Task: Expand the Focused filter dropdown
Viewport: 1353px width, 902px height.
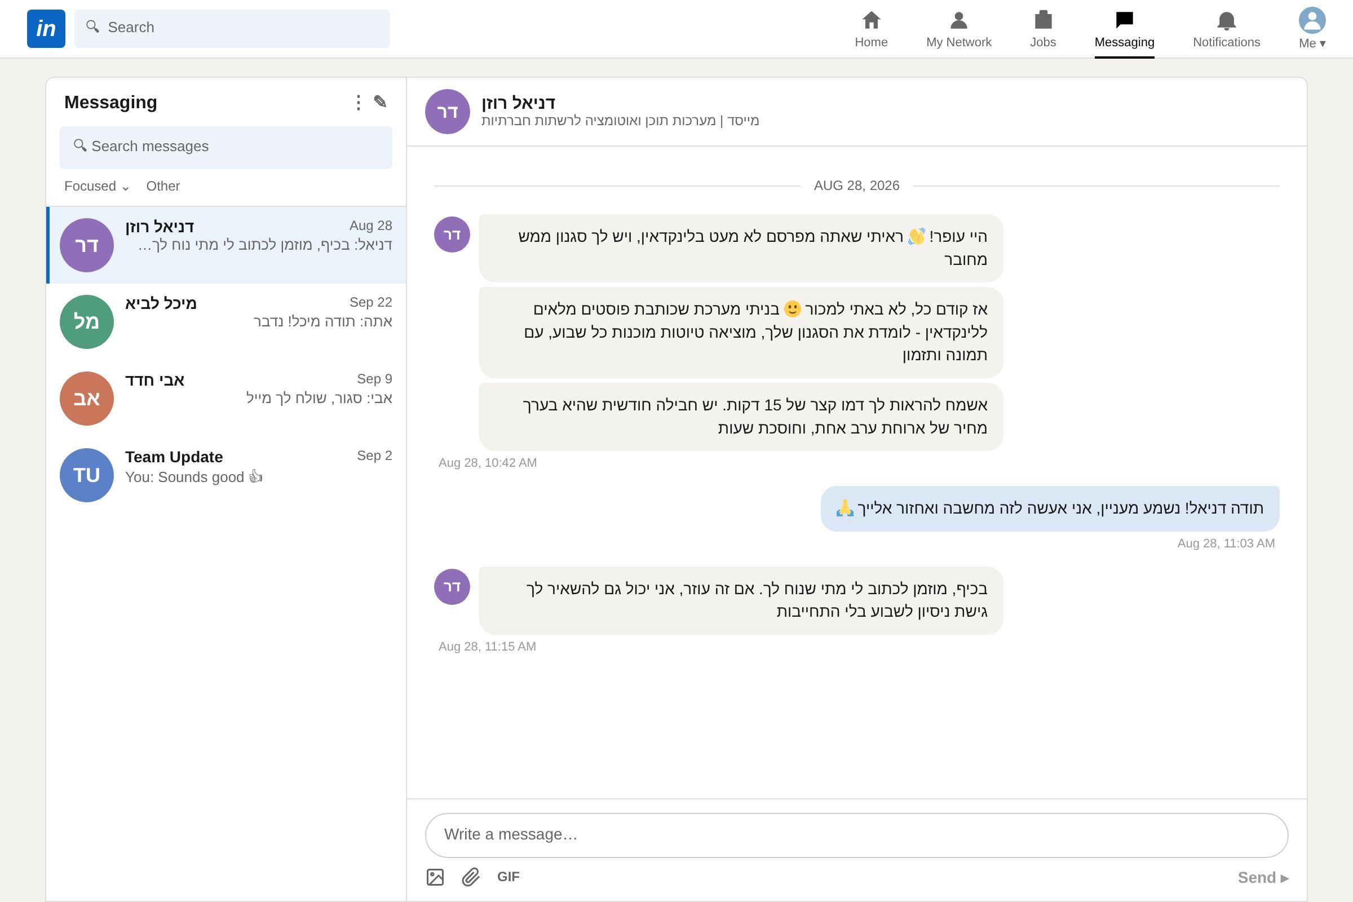Action: point(96,187)
